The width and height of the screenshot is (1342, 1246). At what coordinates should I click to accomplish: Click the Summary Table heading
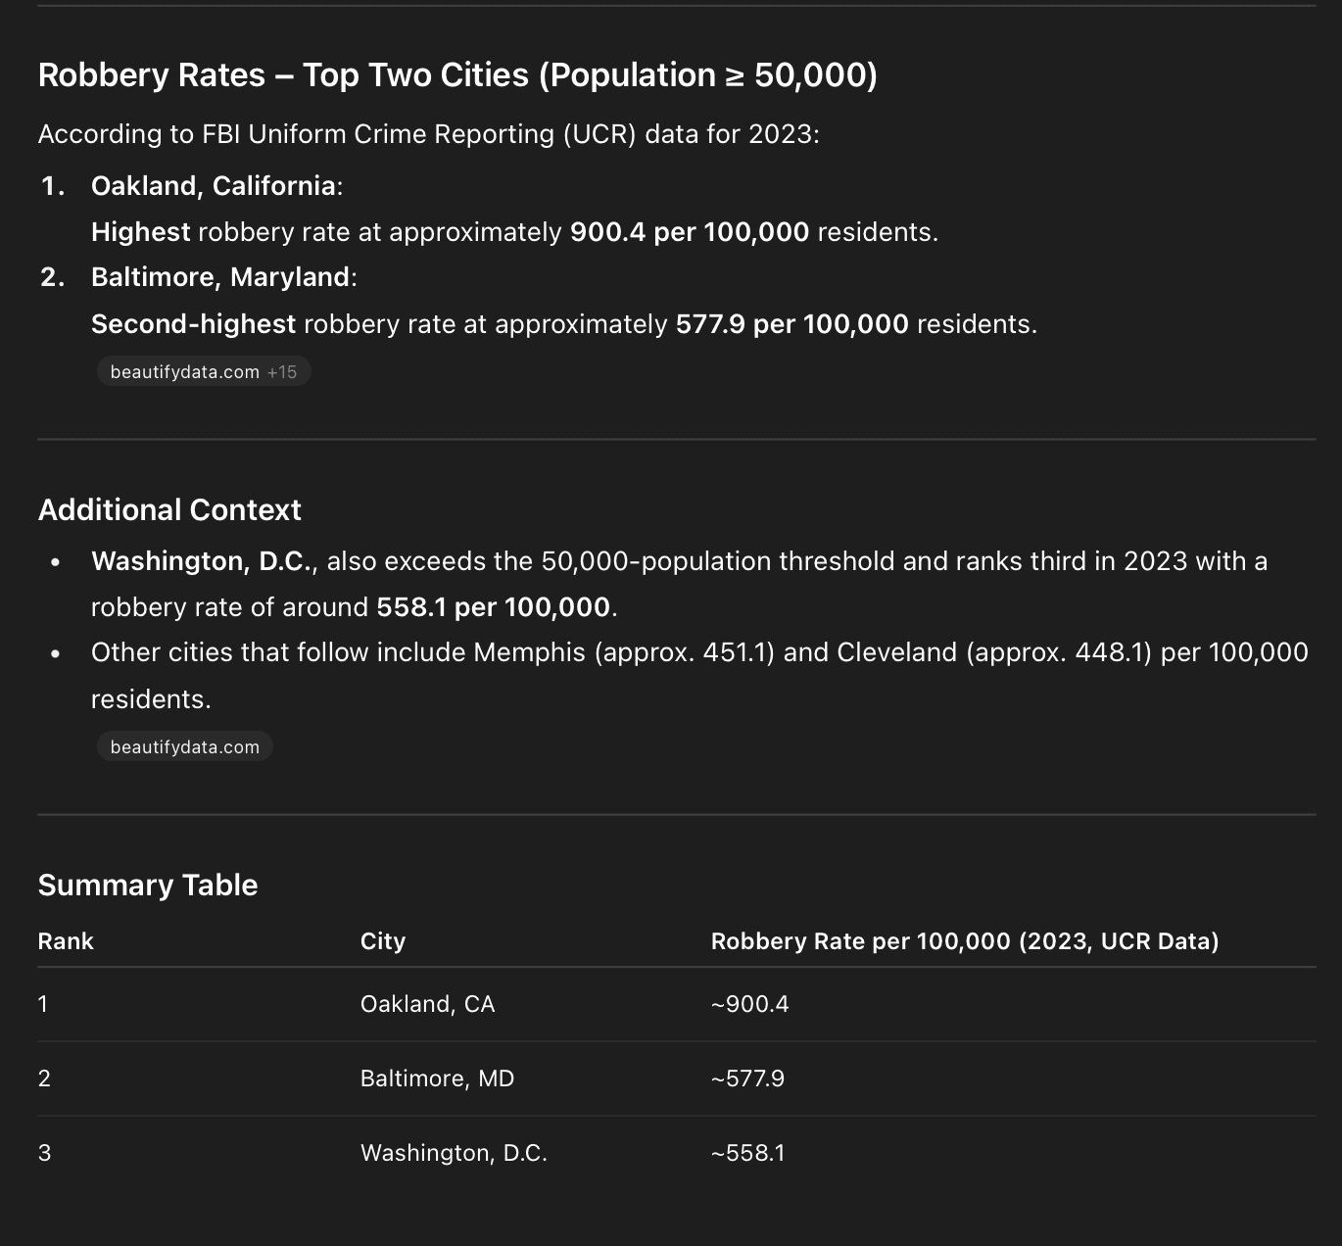[148, 886]
